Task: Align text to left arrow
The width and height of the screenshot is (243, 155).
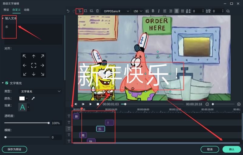Action: click(x=25, y=65)
